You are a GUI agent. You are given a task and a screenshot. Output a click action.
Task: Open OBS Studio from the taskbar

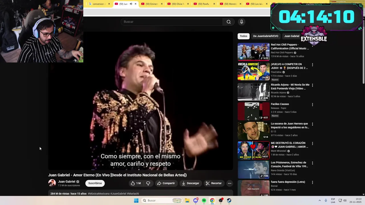221,200
